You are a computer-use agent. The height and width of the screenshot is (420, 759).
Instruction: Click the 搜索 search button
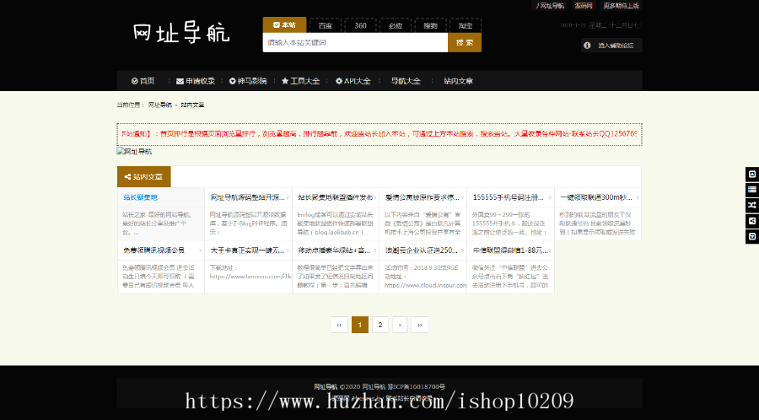(x=465, y=42)
